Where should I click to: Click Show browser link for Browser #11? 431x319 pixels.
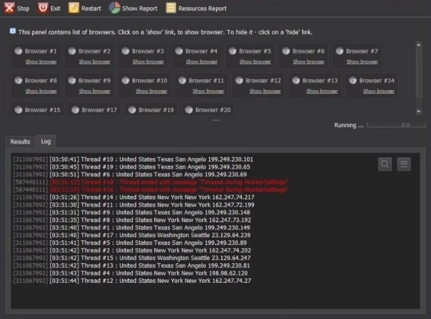coord(208,91)
